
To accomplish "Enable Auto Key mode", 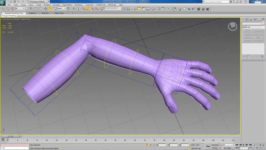I will 215,145.
